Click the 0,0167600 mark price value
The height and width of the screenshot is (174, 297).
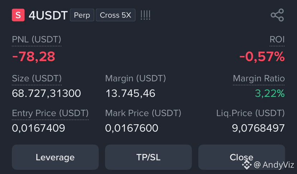tap(131, 128)
